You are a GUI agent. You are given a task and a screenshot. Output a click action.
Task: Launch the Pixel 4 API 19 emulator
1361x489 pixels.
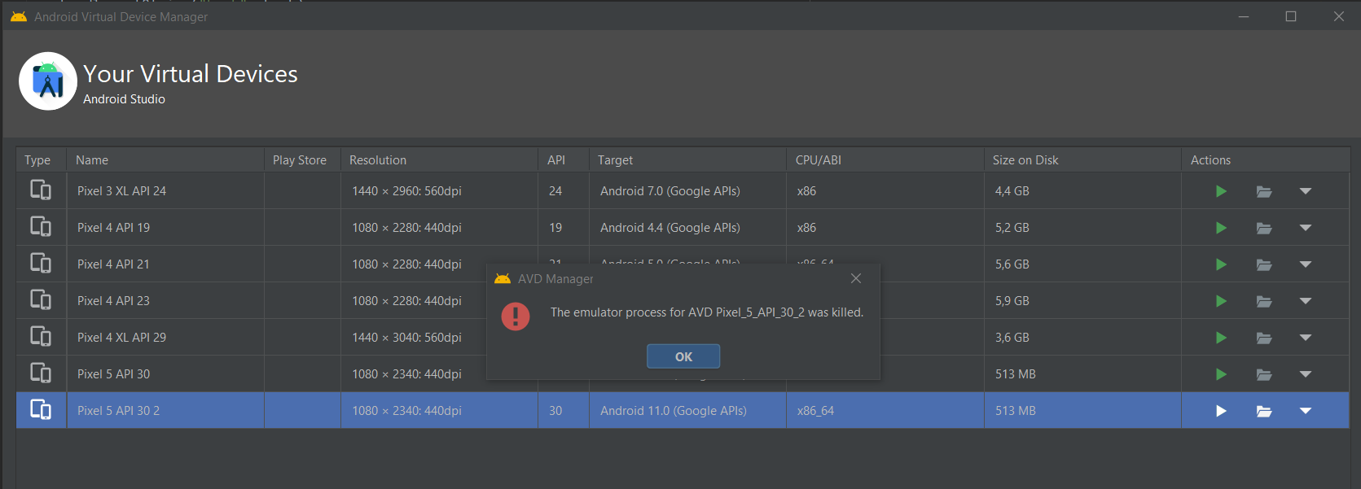1221,228
